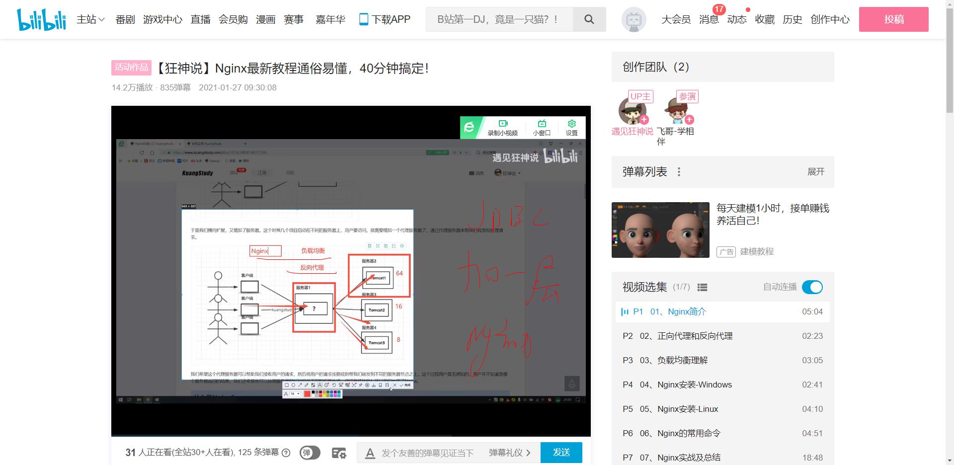Screen dimensions: 954x465
Task: Click the 飞哥-学相伴 avatar image
Action: pos(677,111)
